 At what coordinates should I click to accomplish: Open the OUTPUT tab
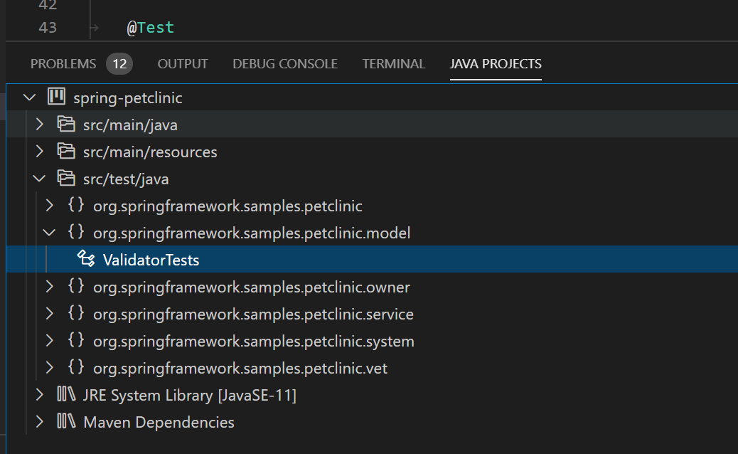183,63
